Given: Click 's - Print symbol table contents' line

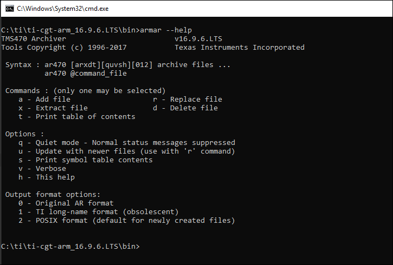Looking at the screenshot, I should tap(86, 160).
